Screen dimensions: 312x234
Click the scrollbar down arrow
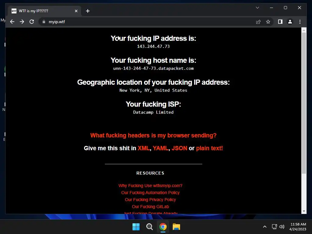click(x=304, y=211)
